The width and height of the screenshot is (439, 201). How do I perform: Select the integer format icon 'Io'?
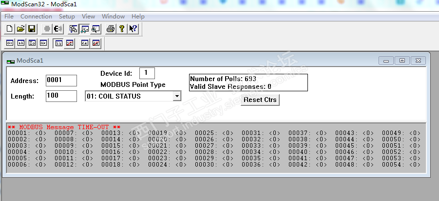tap(32, 43)
